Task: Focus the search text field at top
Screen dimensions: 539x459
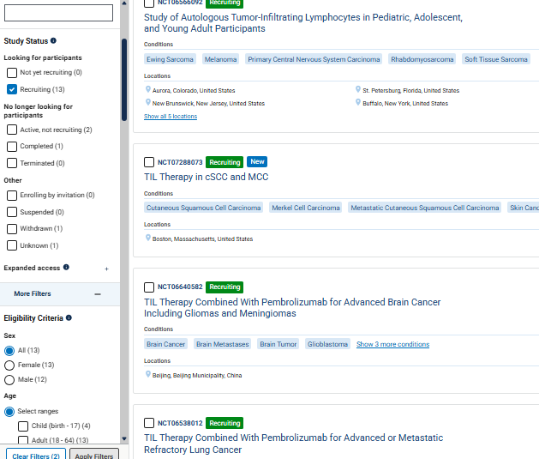Action: pyautogui.click(x=58, y=13)
